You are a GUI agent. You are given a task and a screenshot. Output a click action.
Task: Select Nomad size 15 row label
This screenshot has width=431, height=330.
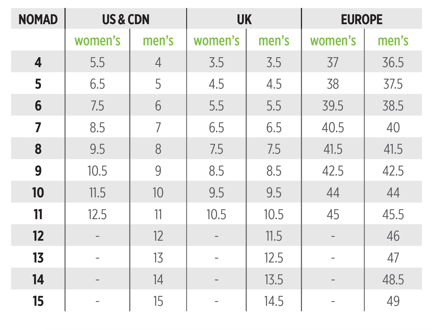[38, 301]
